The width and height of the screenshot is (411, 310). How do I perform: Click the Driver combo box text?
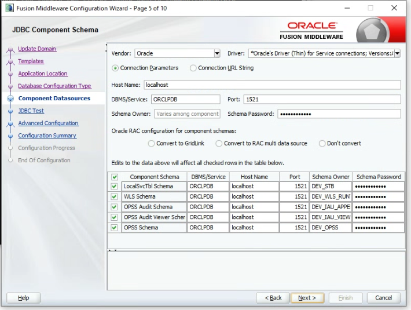(x=321, y=53)
